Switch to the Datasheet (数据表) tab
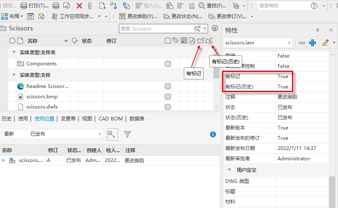The height and width of the screenshot is (208, 338). [137, 118]
